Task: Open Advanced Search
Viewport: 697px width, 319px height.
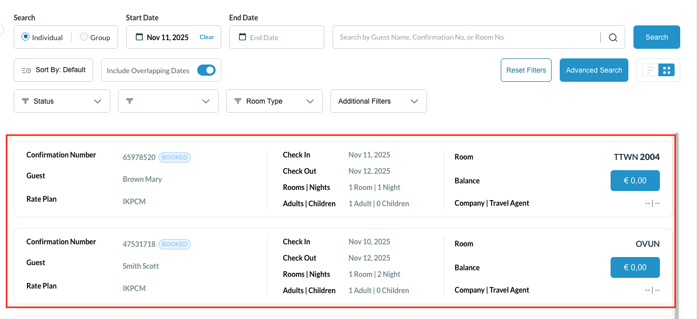Action: [x=594, y=70]
